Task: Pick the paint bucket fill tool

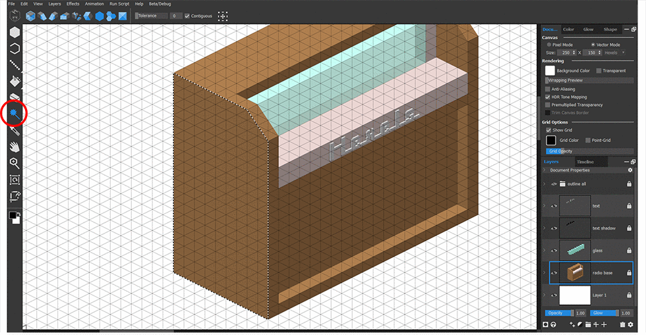Action: pos(14,81)
